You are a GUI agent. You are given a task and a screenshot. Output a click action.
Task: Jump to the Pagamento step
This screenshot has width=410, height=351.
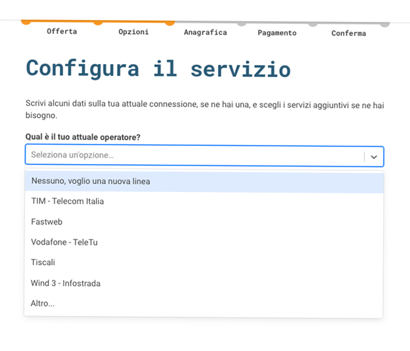click(x=277, y=33)
